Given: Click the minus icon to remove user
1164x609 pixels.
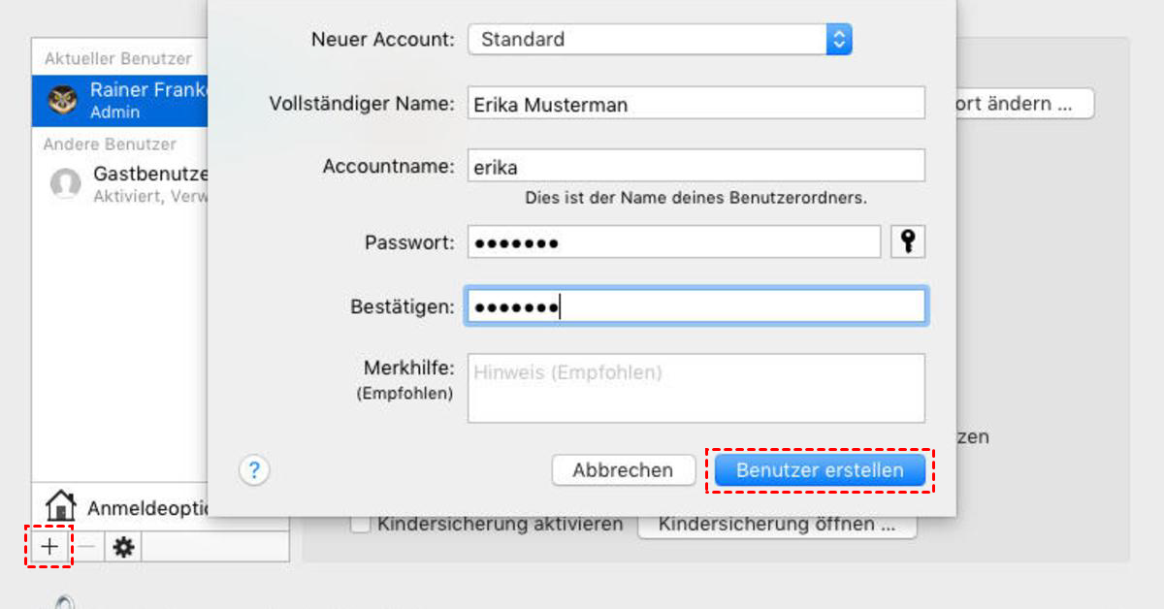Looking at the screenshot, I should (x=86, y=547).
